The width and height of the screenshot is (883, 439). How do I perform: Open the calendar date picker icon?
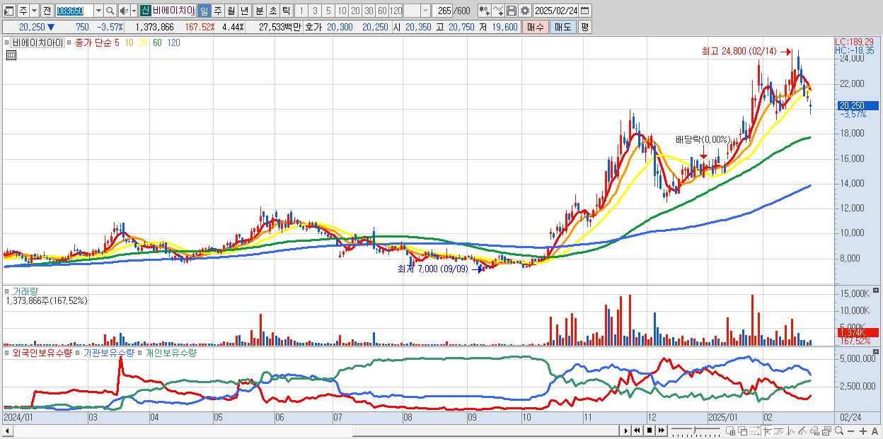[584, 11]
